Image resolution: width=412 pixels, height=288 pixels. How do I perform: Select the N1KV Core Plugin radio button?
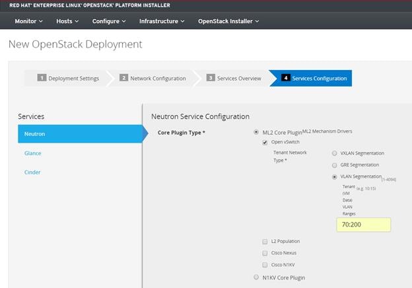256,277
